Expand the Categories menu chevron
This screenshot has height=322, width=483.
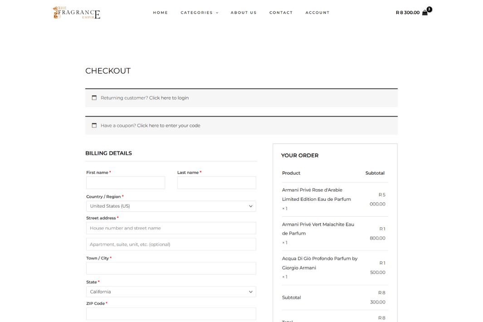[217, 13]
